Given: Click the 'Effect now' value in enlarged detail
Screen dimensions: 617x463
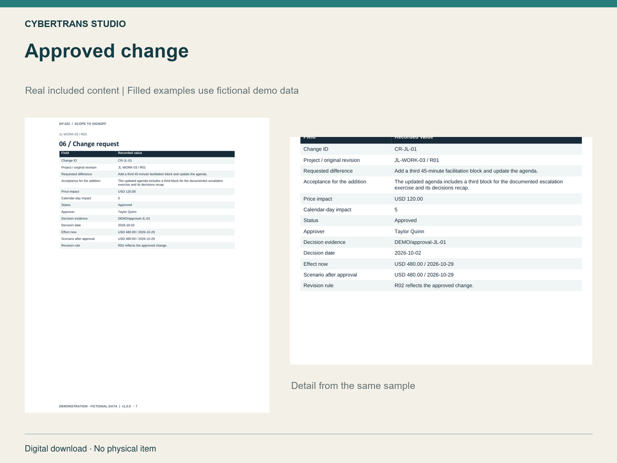Looking at the screenshot, I should 424,264.
